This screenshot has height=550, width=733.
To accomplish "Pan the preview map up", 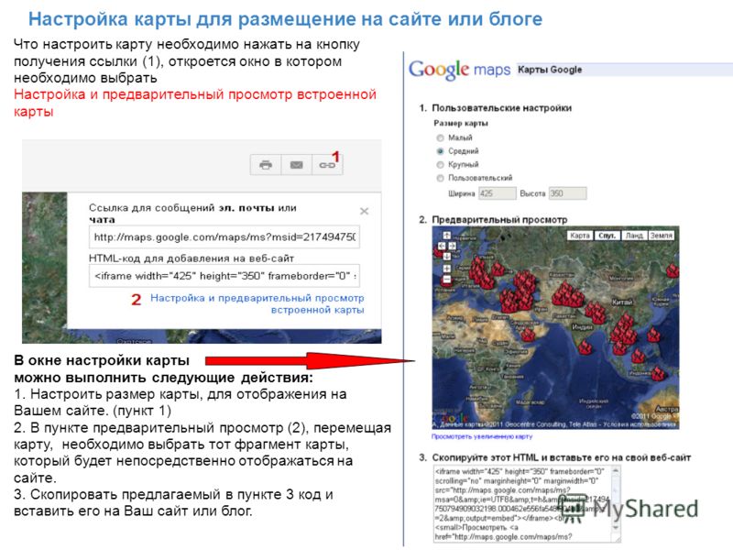I will (x=447, y=236).
